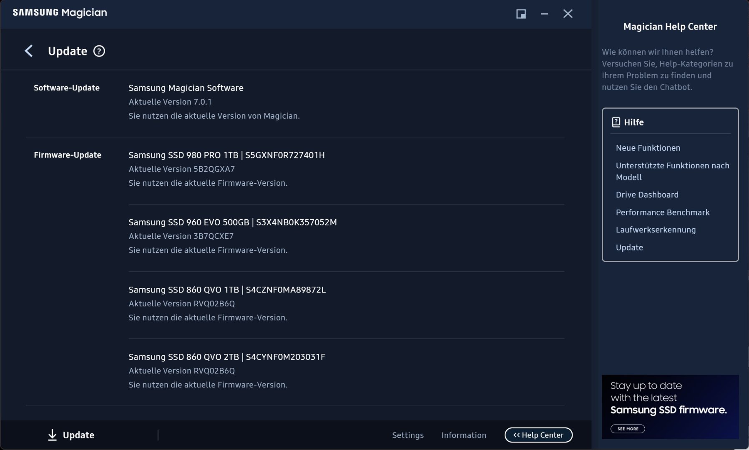This screenshot has width=749, height=450.
Task: Click the firmware status under 860 QVO 1TB
Action: pyautogui.click(x=208, y=317)
